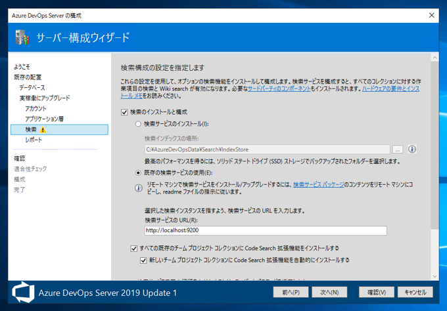Click 完了 step in the sidebar
This screenshot has height=311, width=447.
[20, 190]
